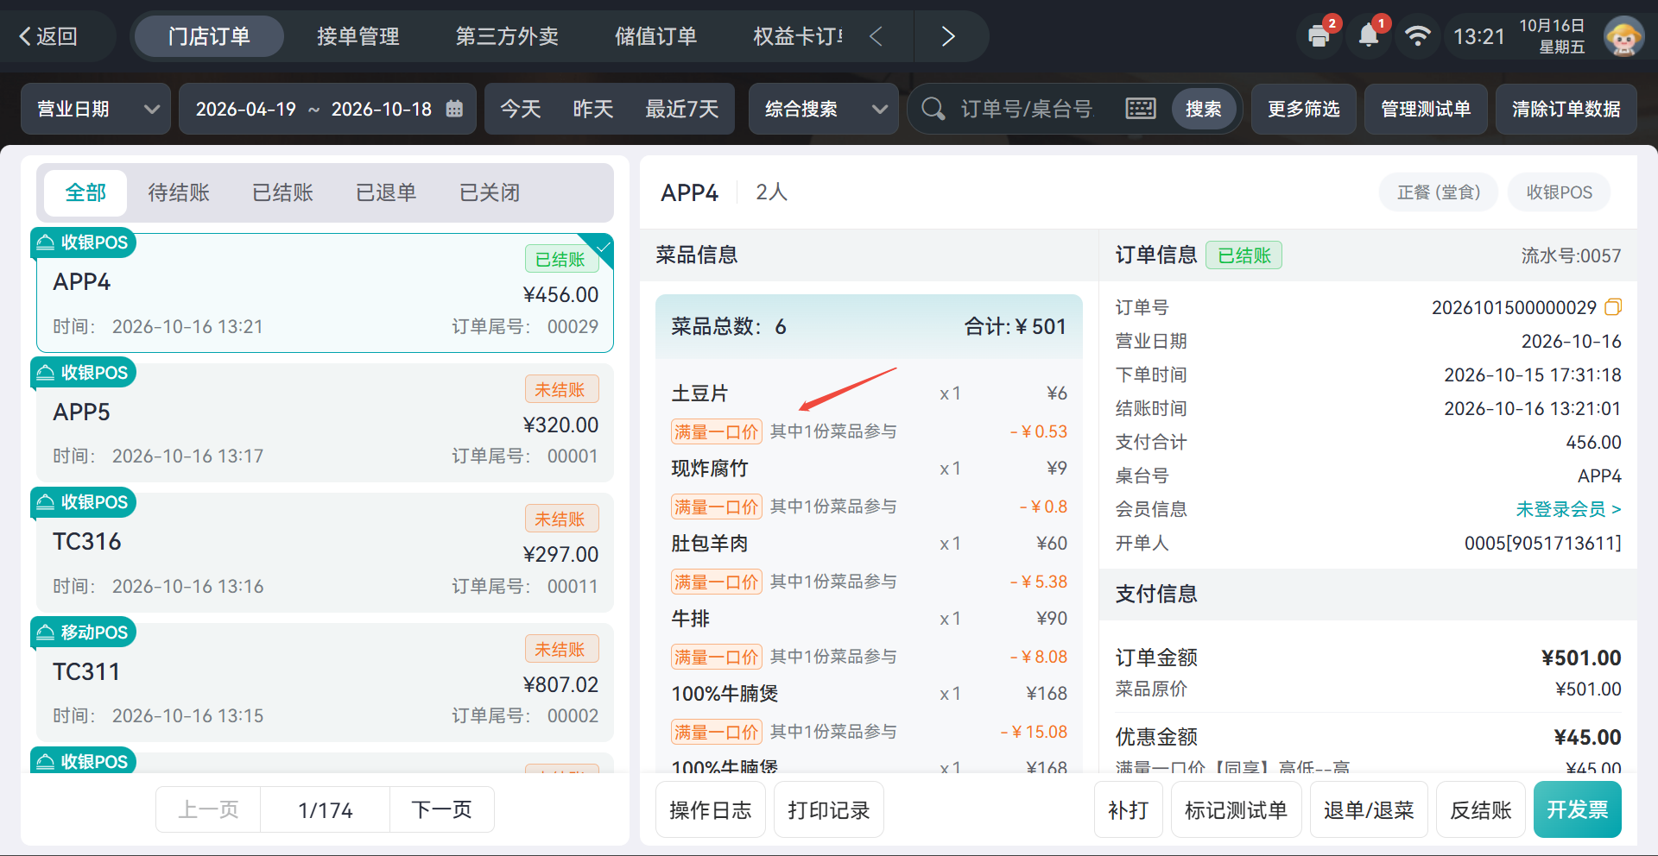Open the user avatar profile
1658x856 pixels.
pyautogui.click(x=1623, y=36)
